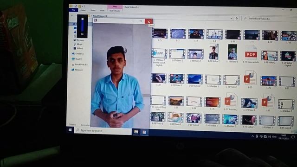Select the Play contextual tab header

pyautogui.click(x=115, y=6)
